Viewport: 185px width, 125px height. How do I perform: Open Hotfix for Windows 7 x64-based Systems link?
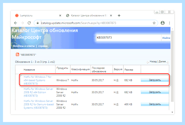click(x=37, y=80)
